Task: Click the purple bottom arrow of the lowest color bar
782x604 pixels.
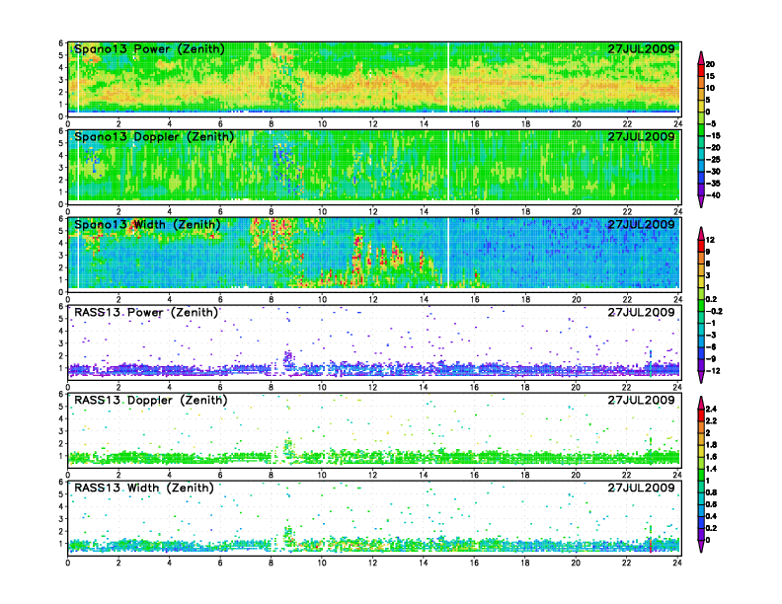Action: coord(701,546)
